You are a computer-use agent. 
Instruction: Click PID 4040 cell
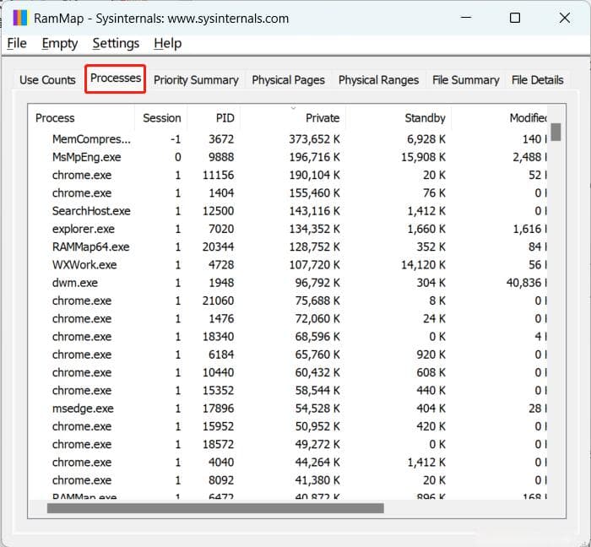221,463
